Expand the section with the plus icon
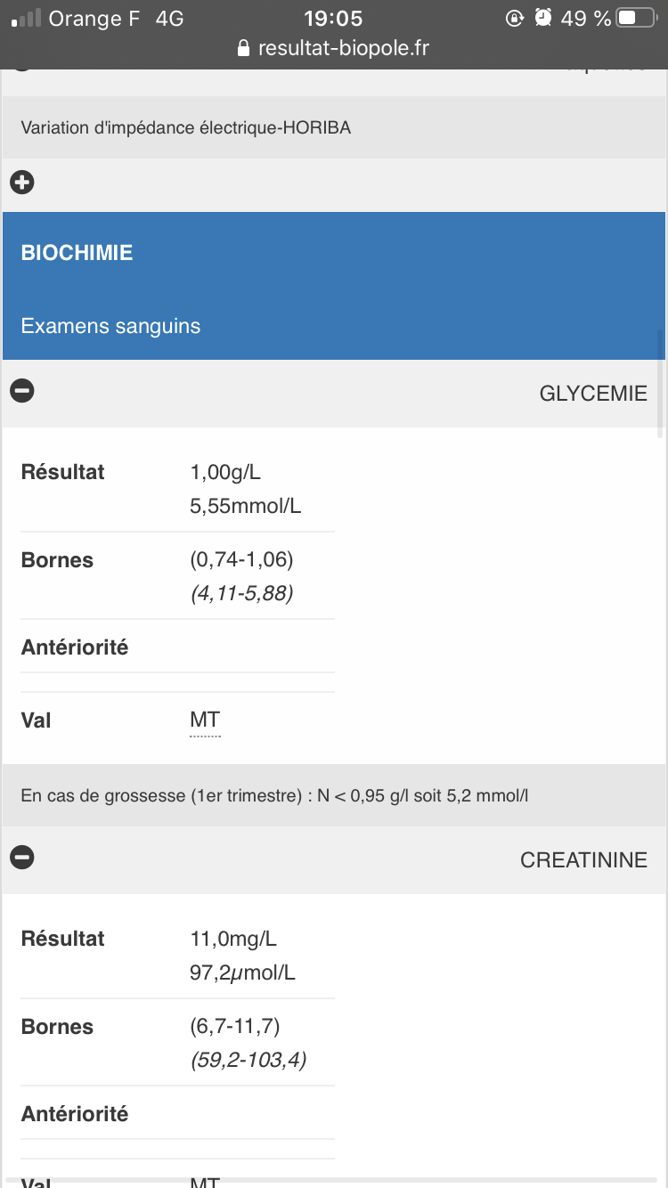This screenshot has width=668, height=1188. pos(22,183)
